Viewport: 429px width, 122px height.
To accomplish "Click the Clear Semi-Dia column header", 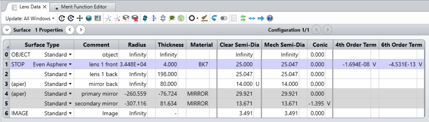I will (239, 45).
